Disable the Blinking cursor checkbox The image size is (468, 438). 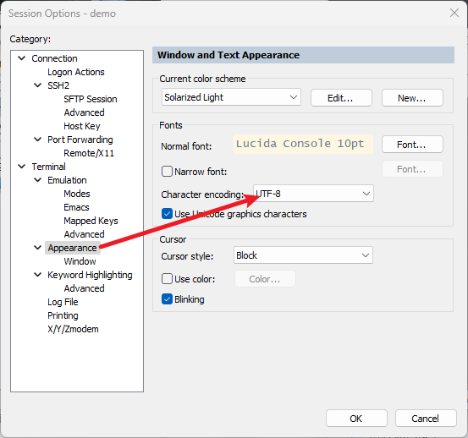167,299
